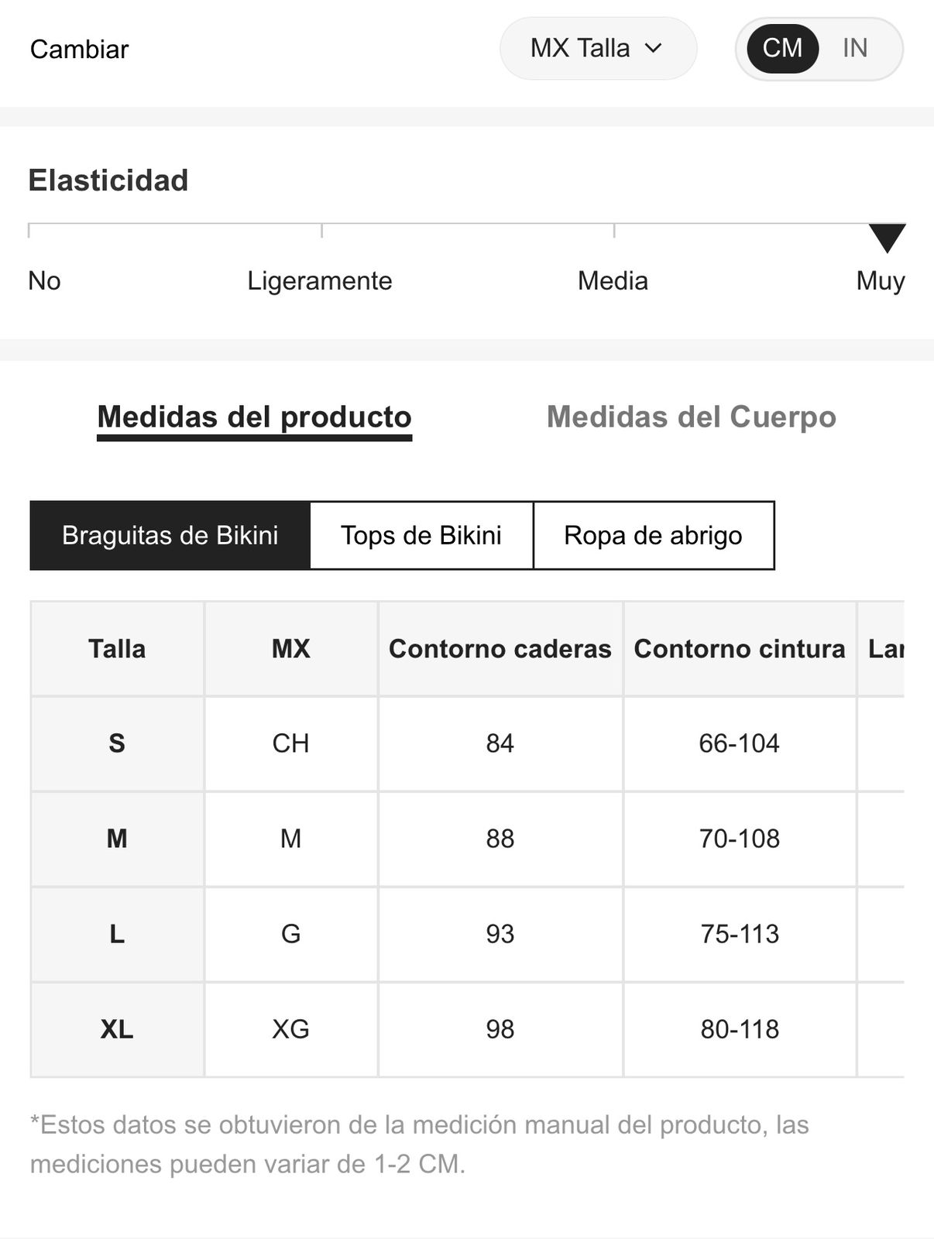The image size is (934, 1239).
Task: Click the M row in Talla column
Action: point(117,839)
